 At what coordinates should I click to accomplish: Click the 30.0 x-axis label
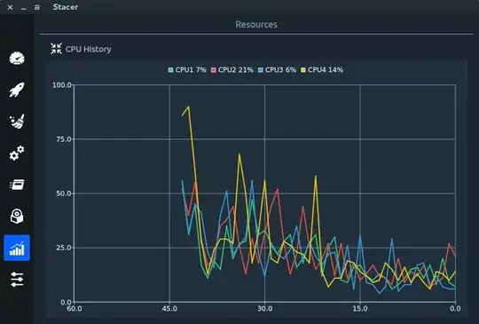(x=265, y=308)
